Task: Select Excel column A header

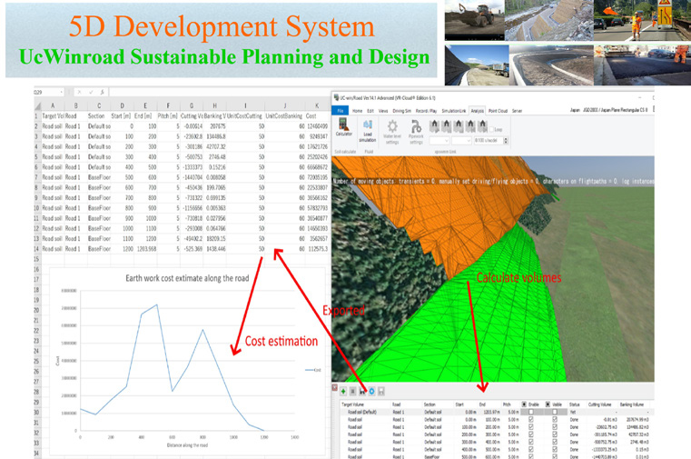Action: pos(53,105)
